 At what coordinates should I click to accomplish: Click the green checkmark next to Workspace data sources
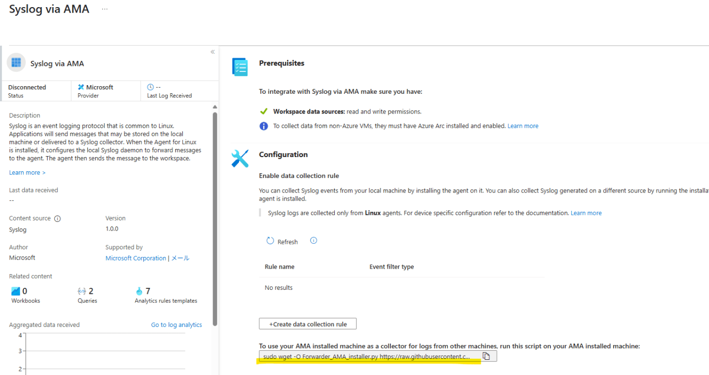(263, 111)
